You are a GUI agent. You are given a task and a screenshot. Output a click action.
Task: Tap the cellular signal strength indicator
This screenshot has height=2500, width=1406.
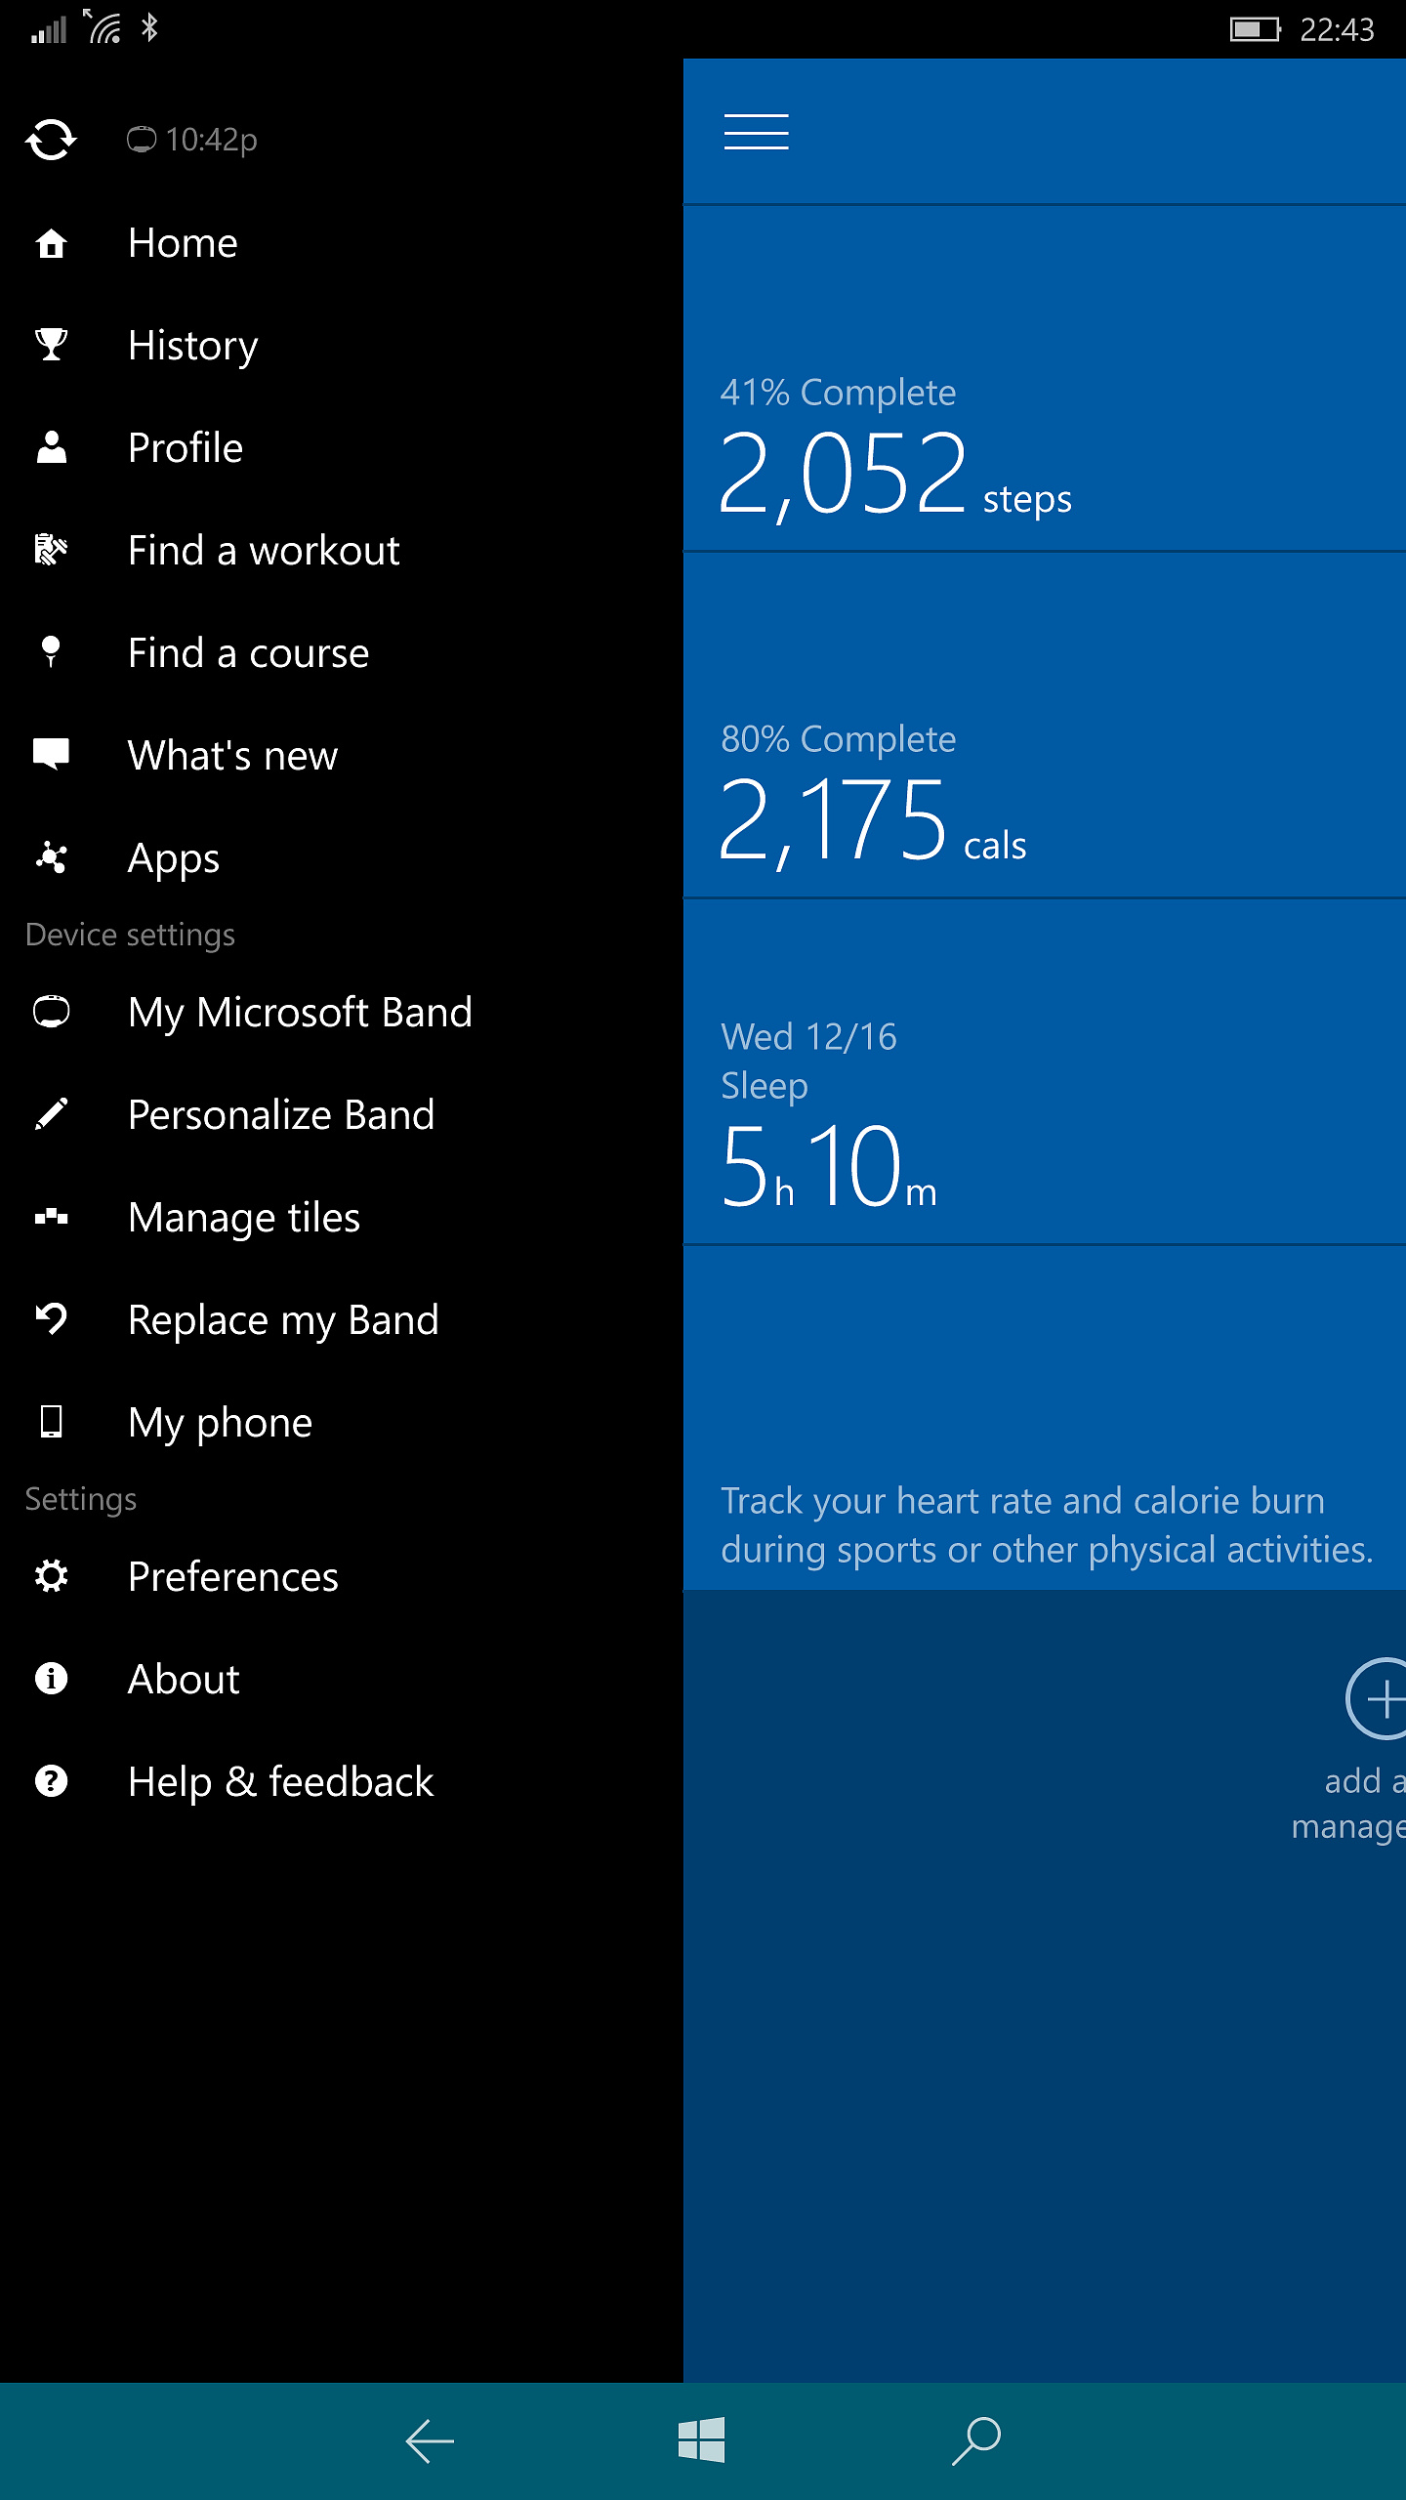click(x=48, y=29)
